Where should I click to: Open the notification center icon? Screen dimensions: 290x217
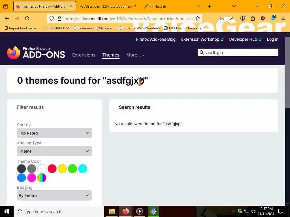pos(281,211)
